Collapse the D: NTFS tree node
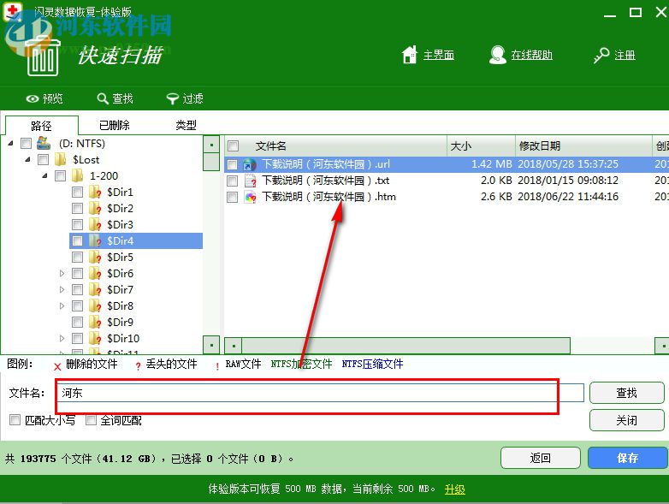The image size is (669, 504). point(10,144)
